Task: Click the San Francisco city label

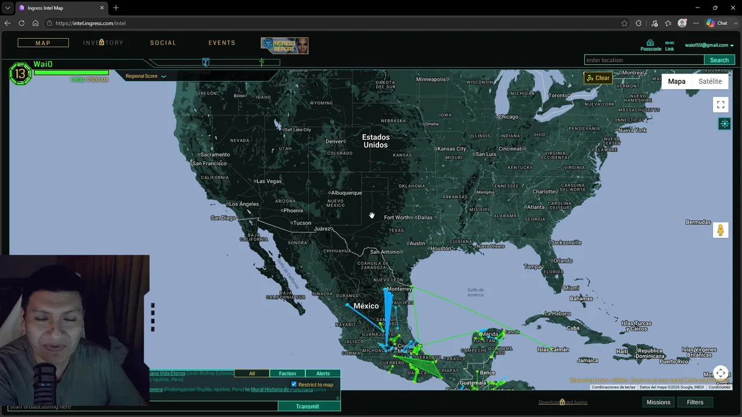Action: (210, 164)
